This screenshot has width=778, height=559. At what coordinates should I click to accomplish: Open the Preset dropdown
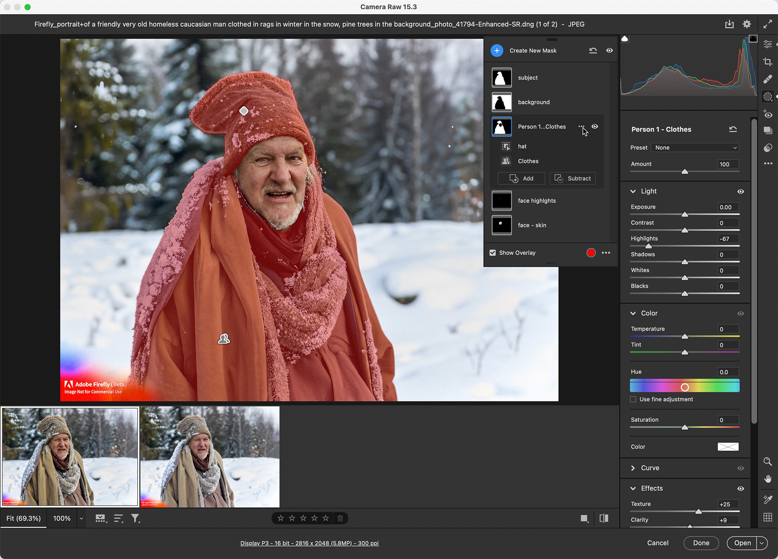point(695,148)
